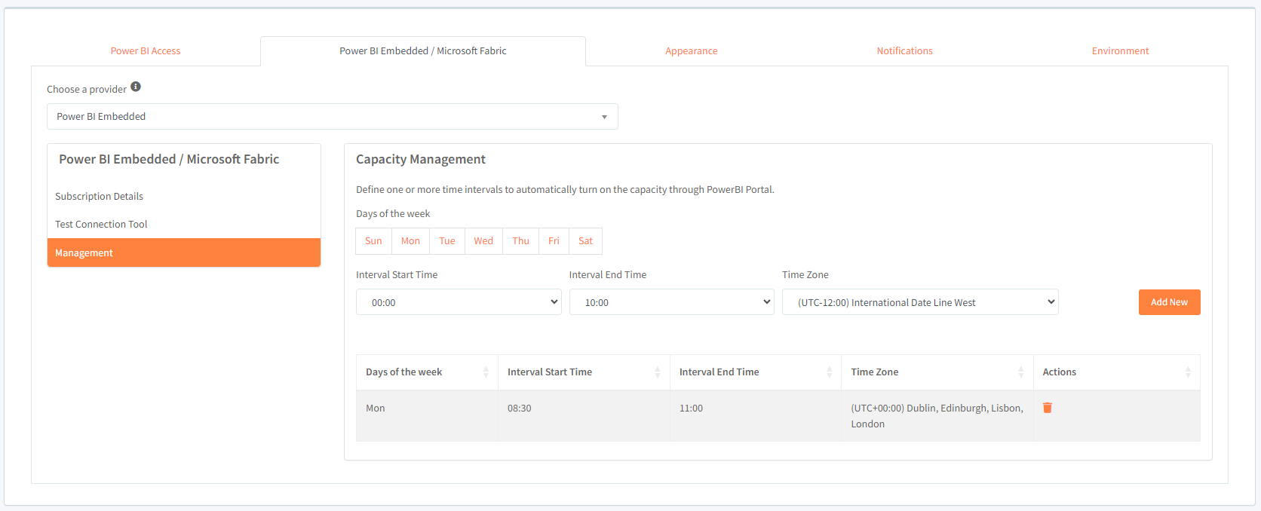The image size is (1261, 511).
Task: Click the Dublin, Edinburgh, Lisbon, London cell
Action: pos(937,416)
